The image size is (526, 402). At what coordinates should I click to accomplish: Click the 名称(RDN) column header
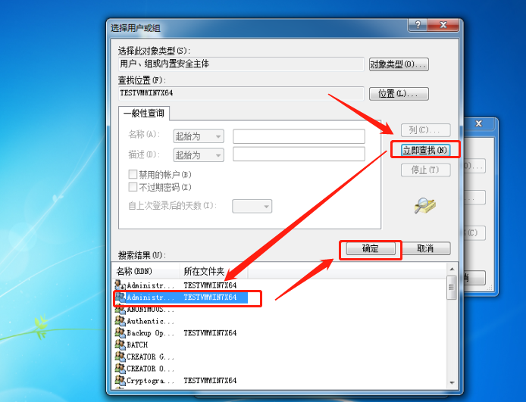coord(146,271)
